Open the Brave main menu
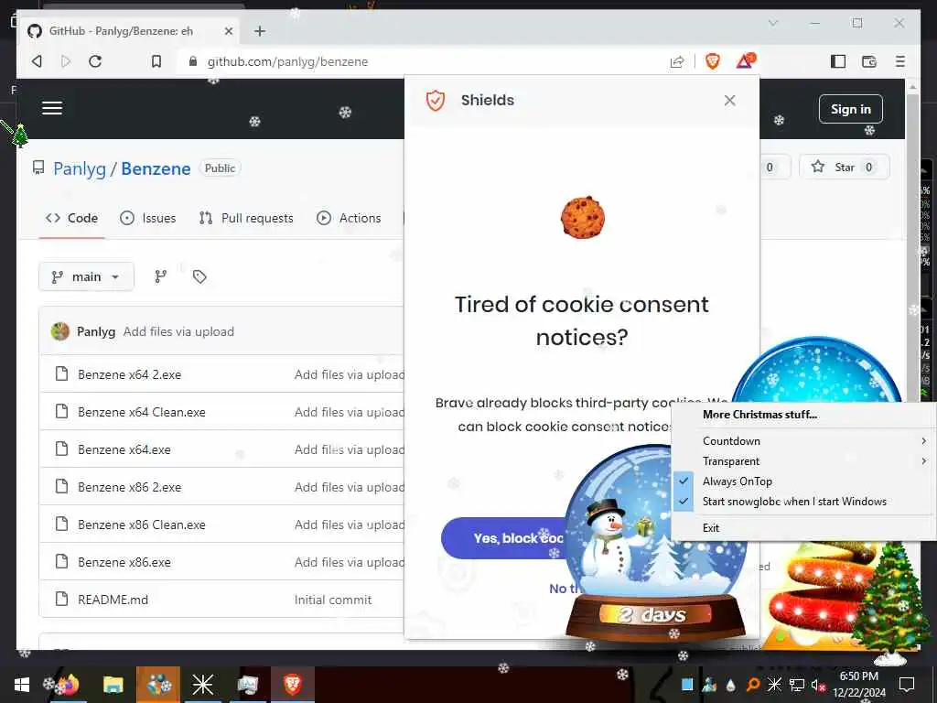This screenshot has height=703, width=937. point(900,61)
